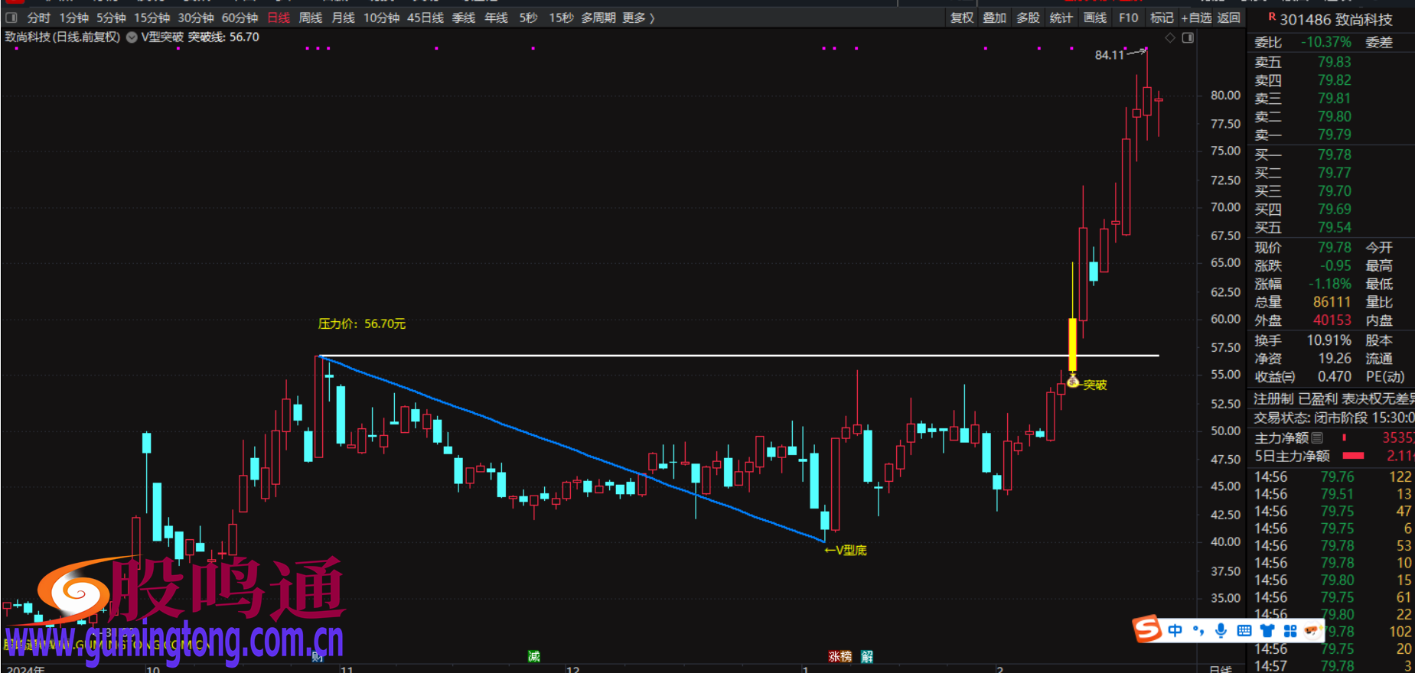1415x673 pixels.
Task: Select 60分钟 period tab
Action: pos(240,18)
